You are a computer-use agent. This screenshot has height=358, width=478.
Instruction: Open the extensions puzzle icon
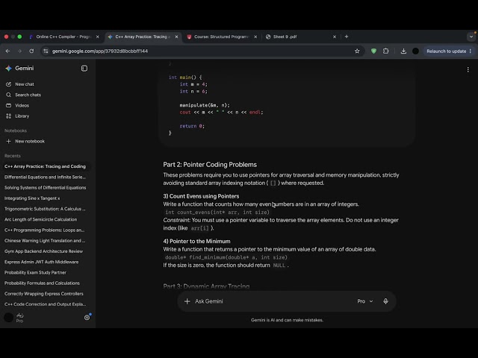(x=385, y=51)
